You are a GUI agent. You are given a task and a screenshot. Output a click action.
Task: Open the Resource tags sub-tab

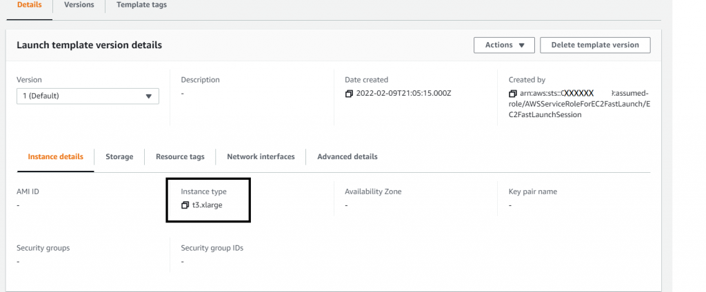[180, 156]
